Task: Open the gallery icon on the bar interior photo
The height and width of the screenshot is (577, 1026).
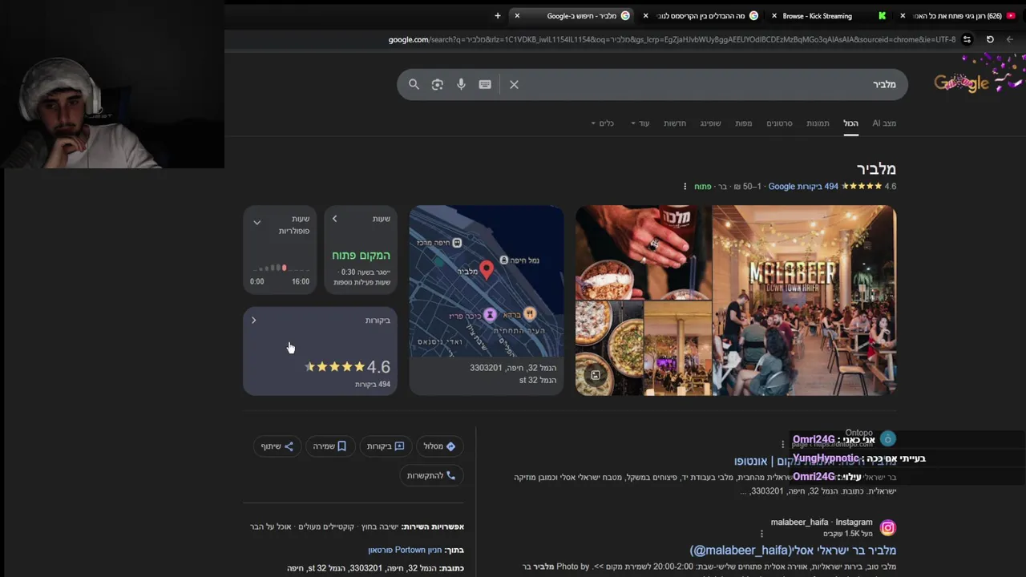Action: point(596,374)
